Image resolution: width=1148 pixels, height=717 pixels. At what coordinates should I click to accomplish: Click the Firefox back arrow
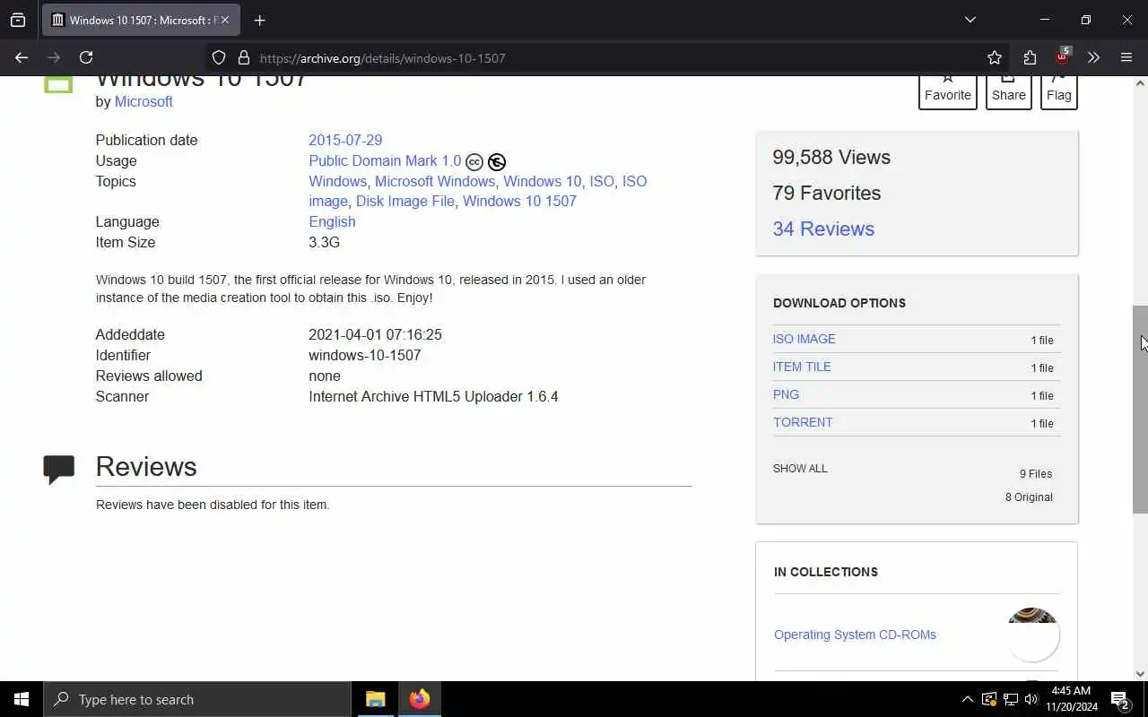[x=22, y=57]
